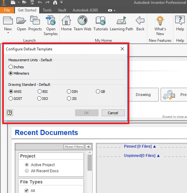Click the filter panel scroll up arrow

point(90,152)
